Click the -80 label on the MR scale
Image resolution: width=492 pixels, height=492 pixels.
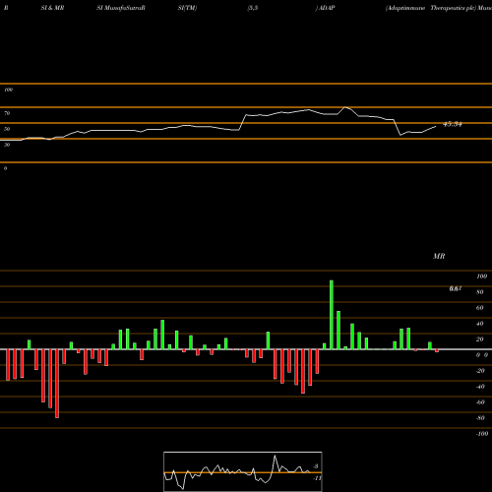(x=480, y=418)
